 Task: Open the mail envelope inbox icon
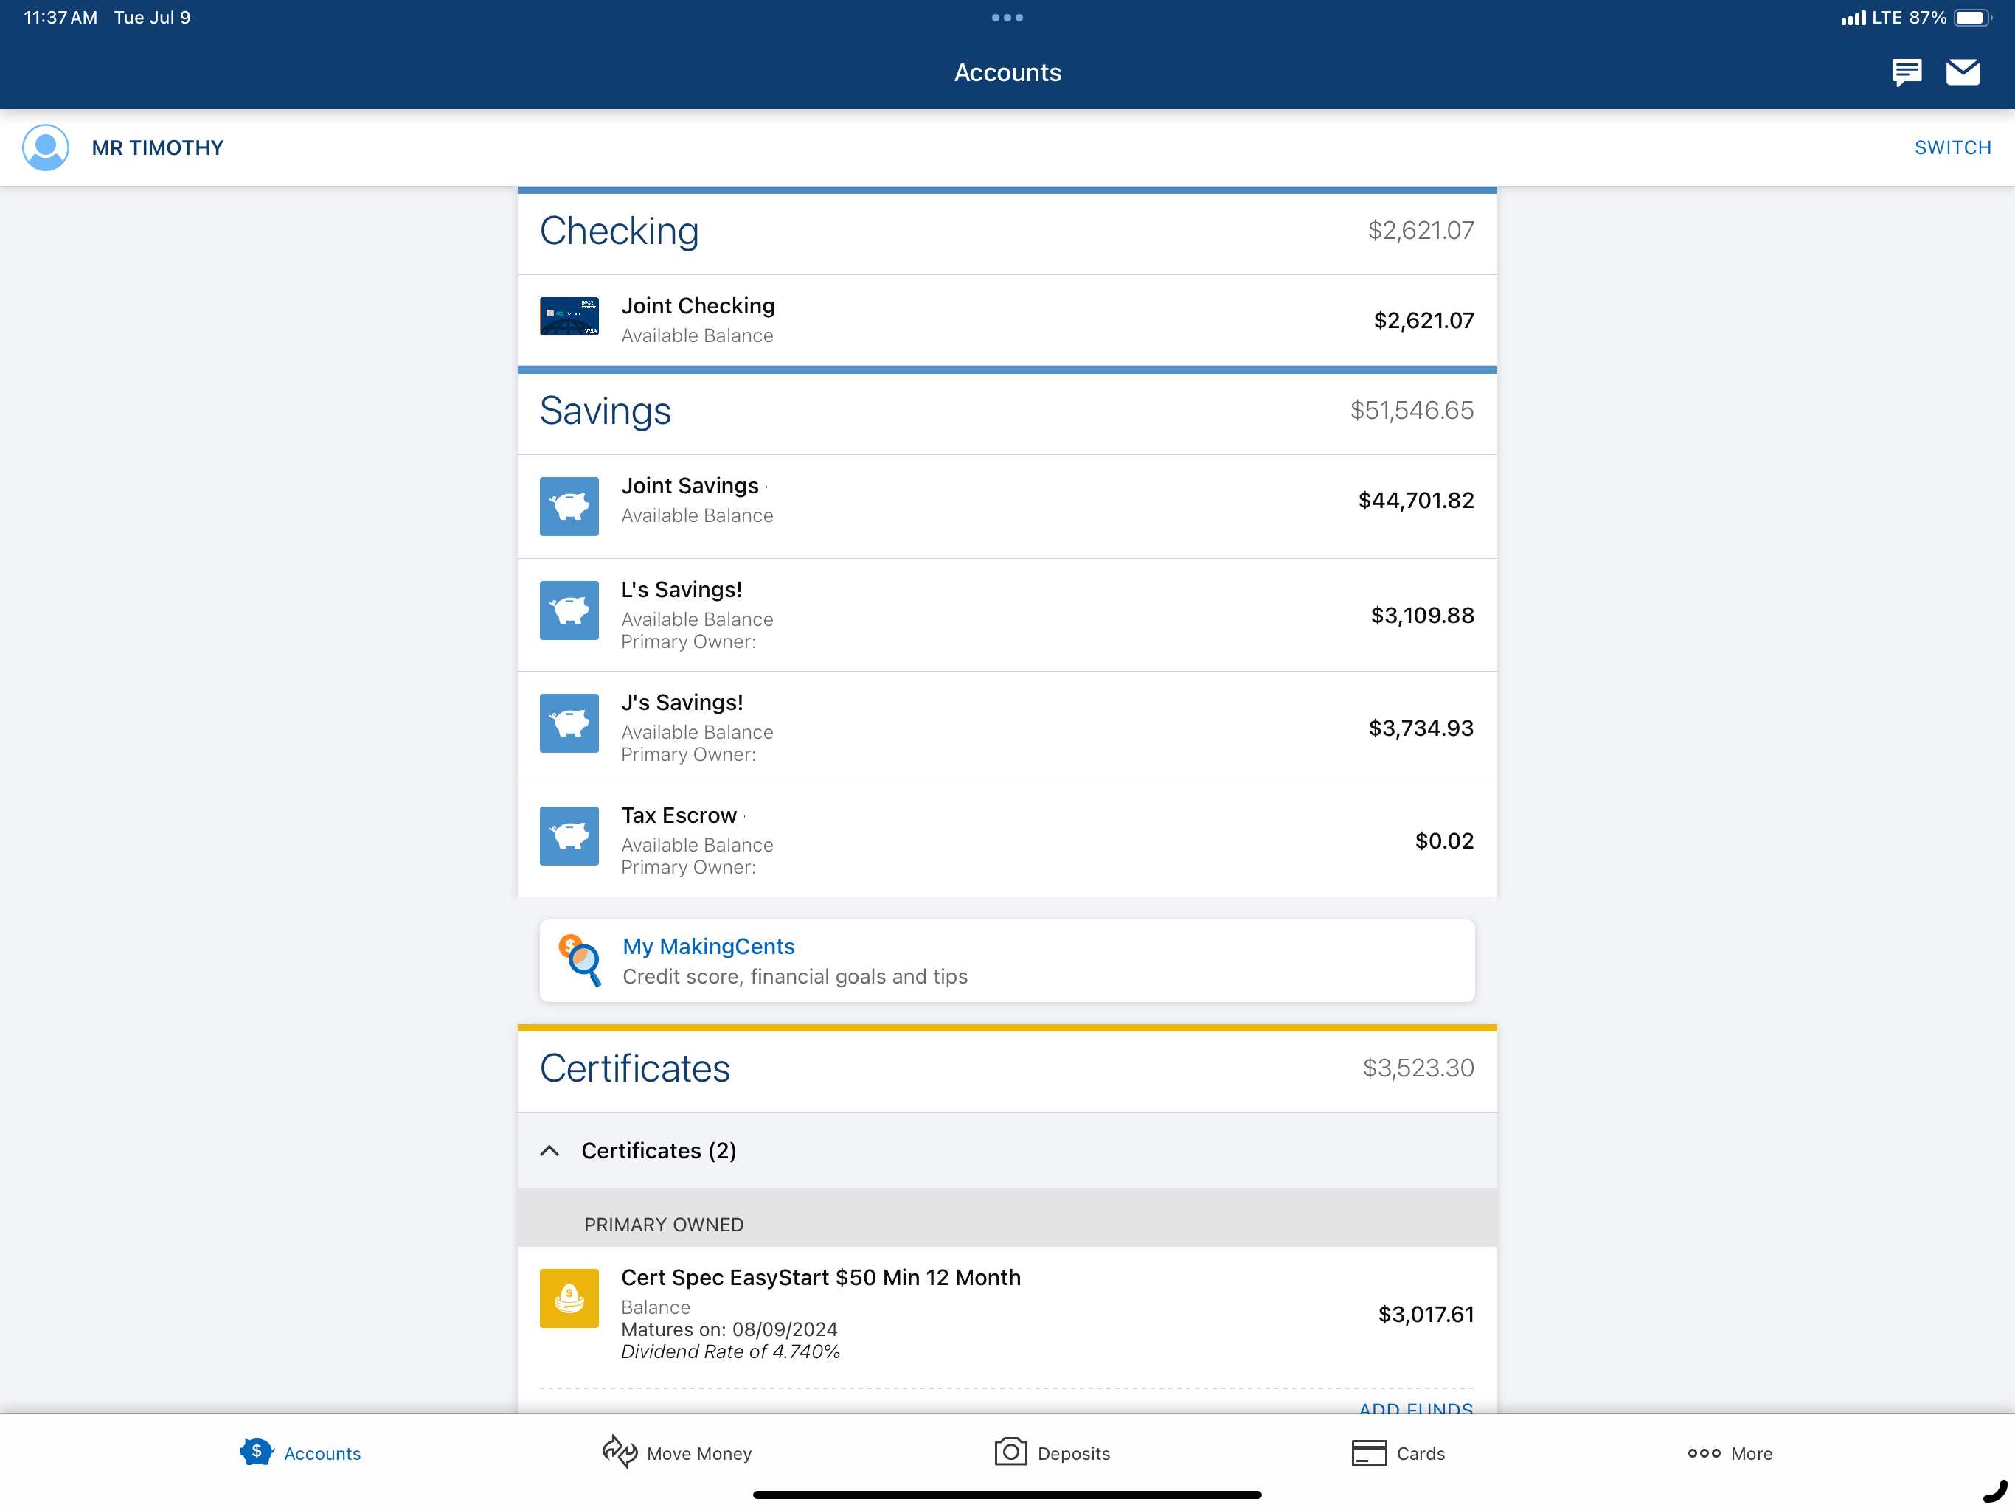coord(1962,72)
